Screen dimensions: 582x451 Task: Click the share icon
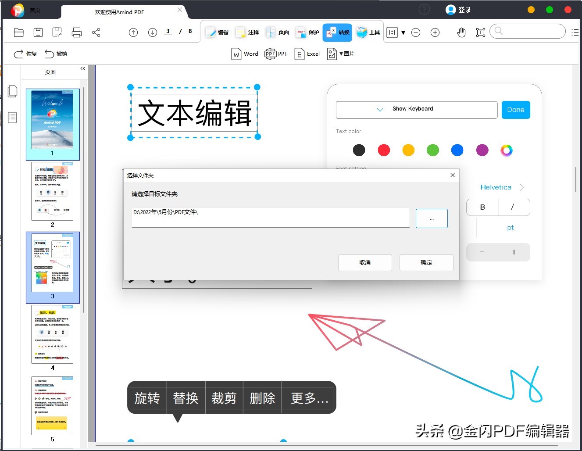(x=96, y=32)
